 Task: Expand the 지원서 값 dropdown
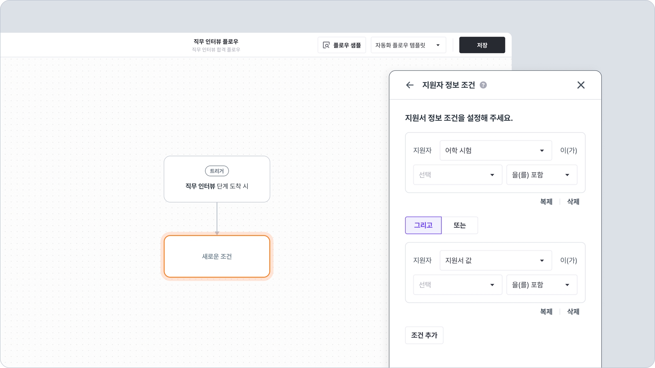click(496, 260)
